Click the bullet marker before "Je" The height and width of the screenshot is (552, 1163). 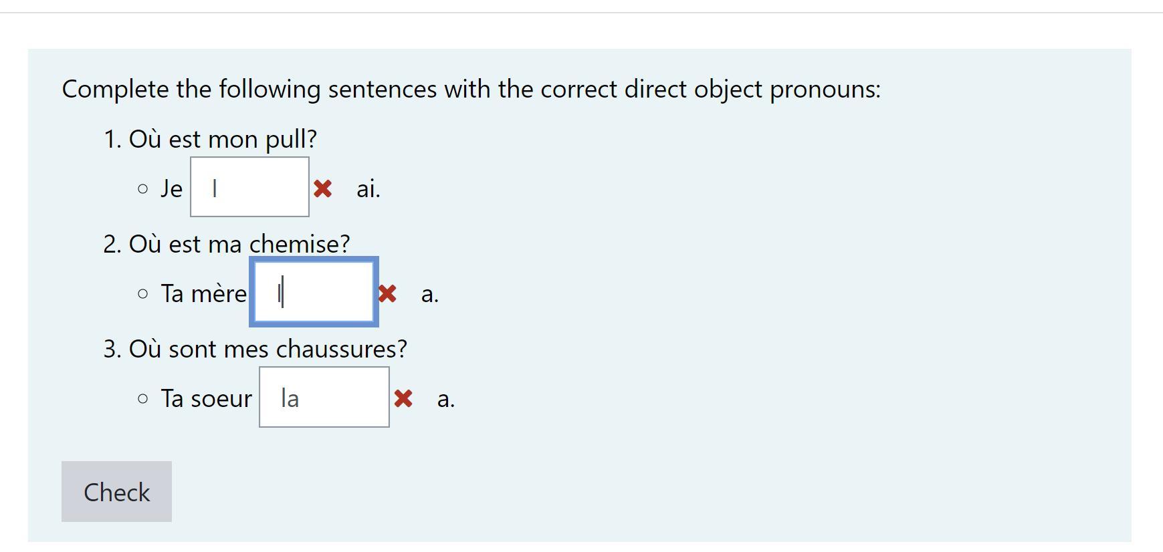142,189
